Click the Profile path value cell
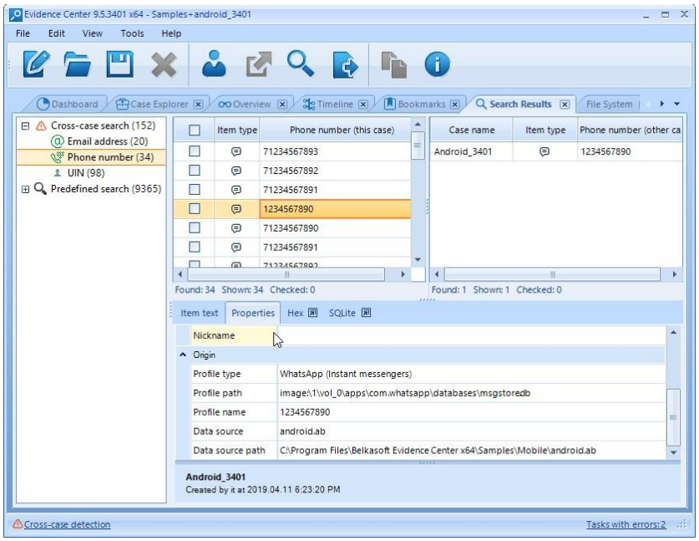Viewport: 699px width, 541px height. click(x=471, y=393)
